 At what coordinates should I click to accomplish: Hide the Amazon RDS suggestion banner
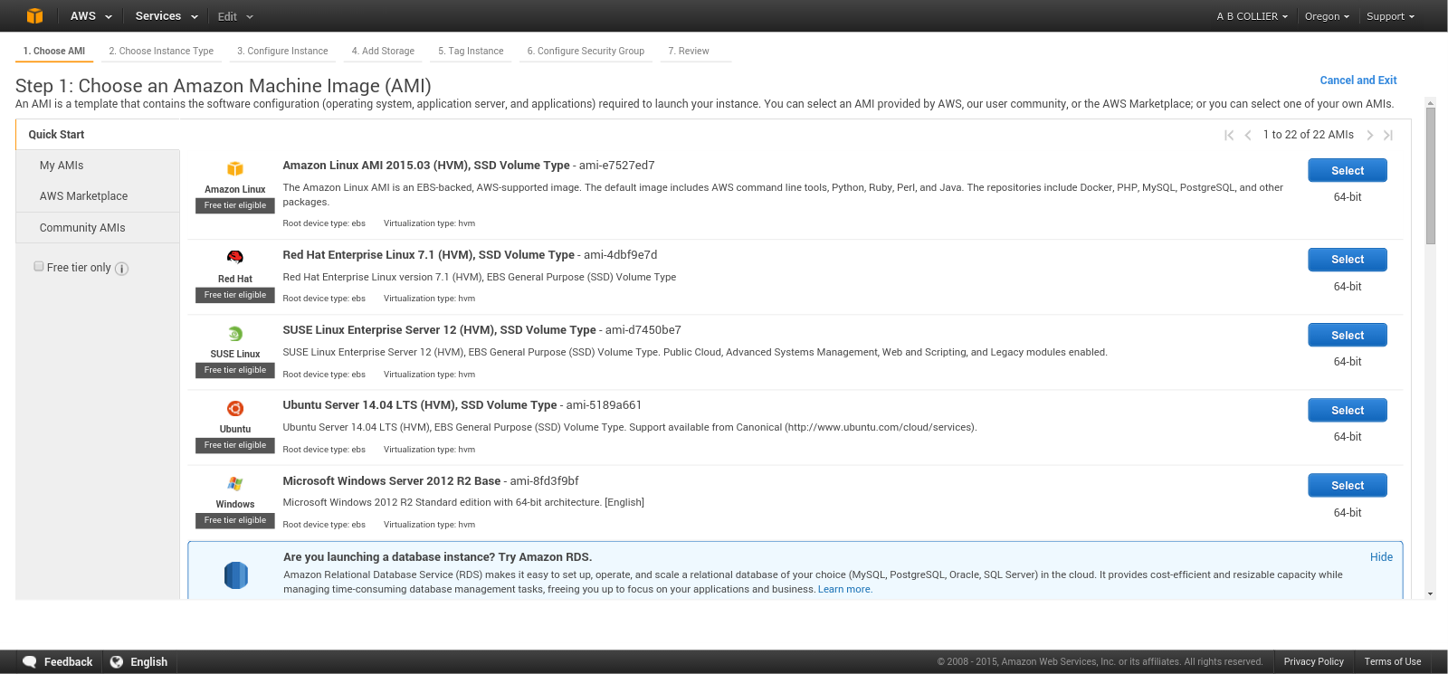[1381, 557]
